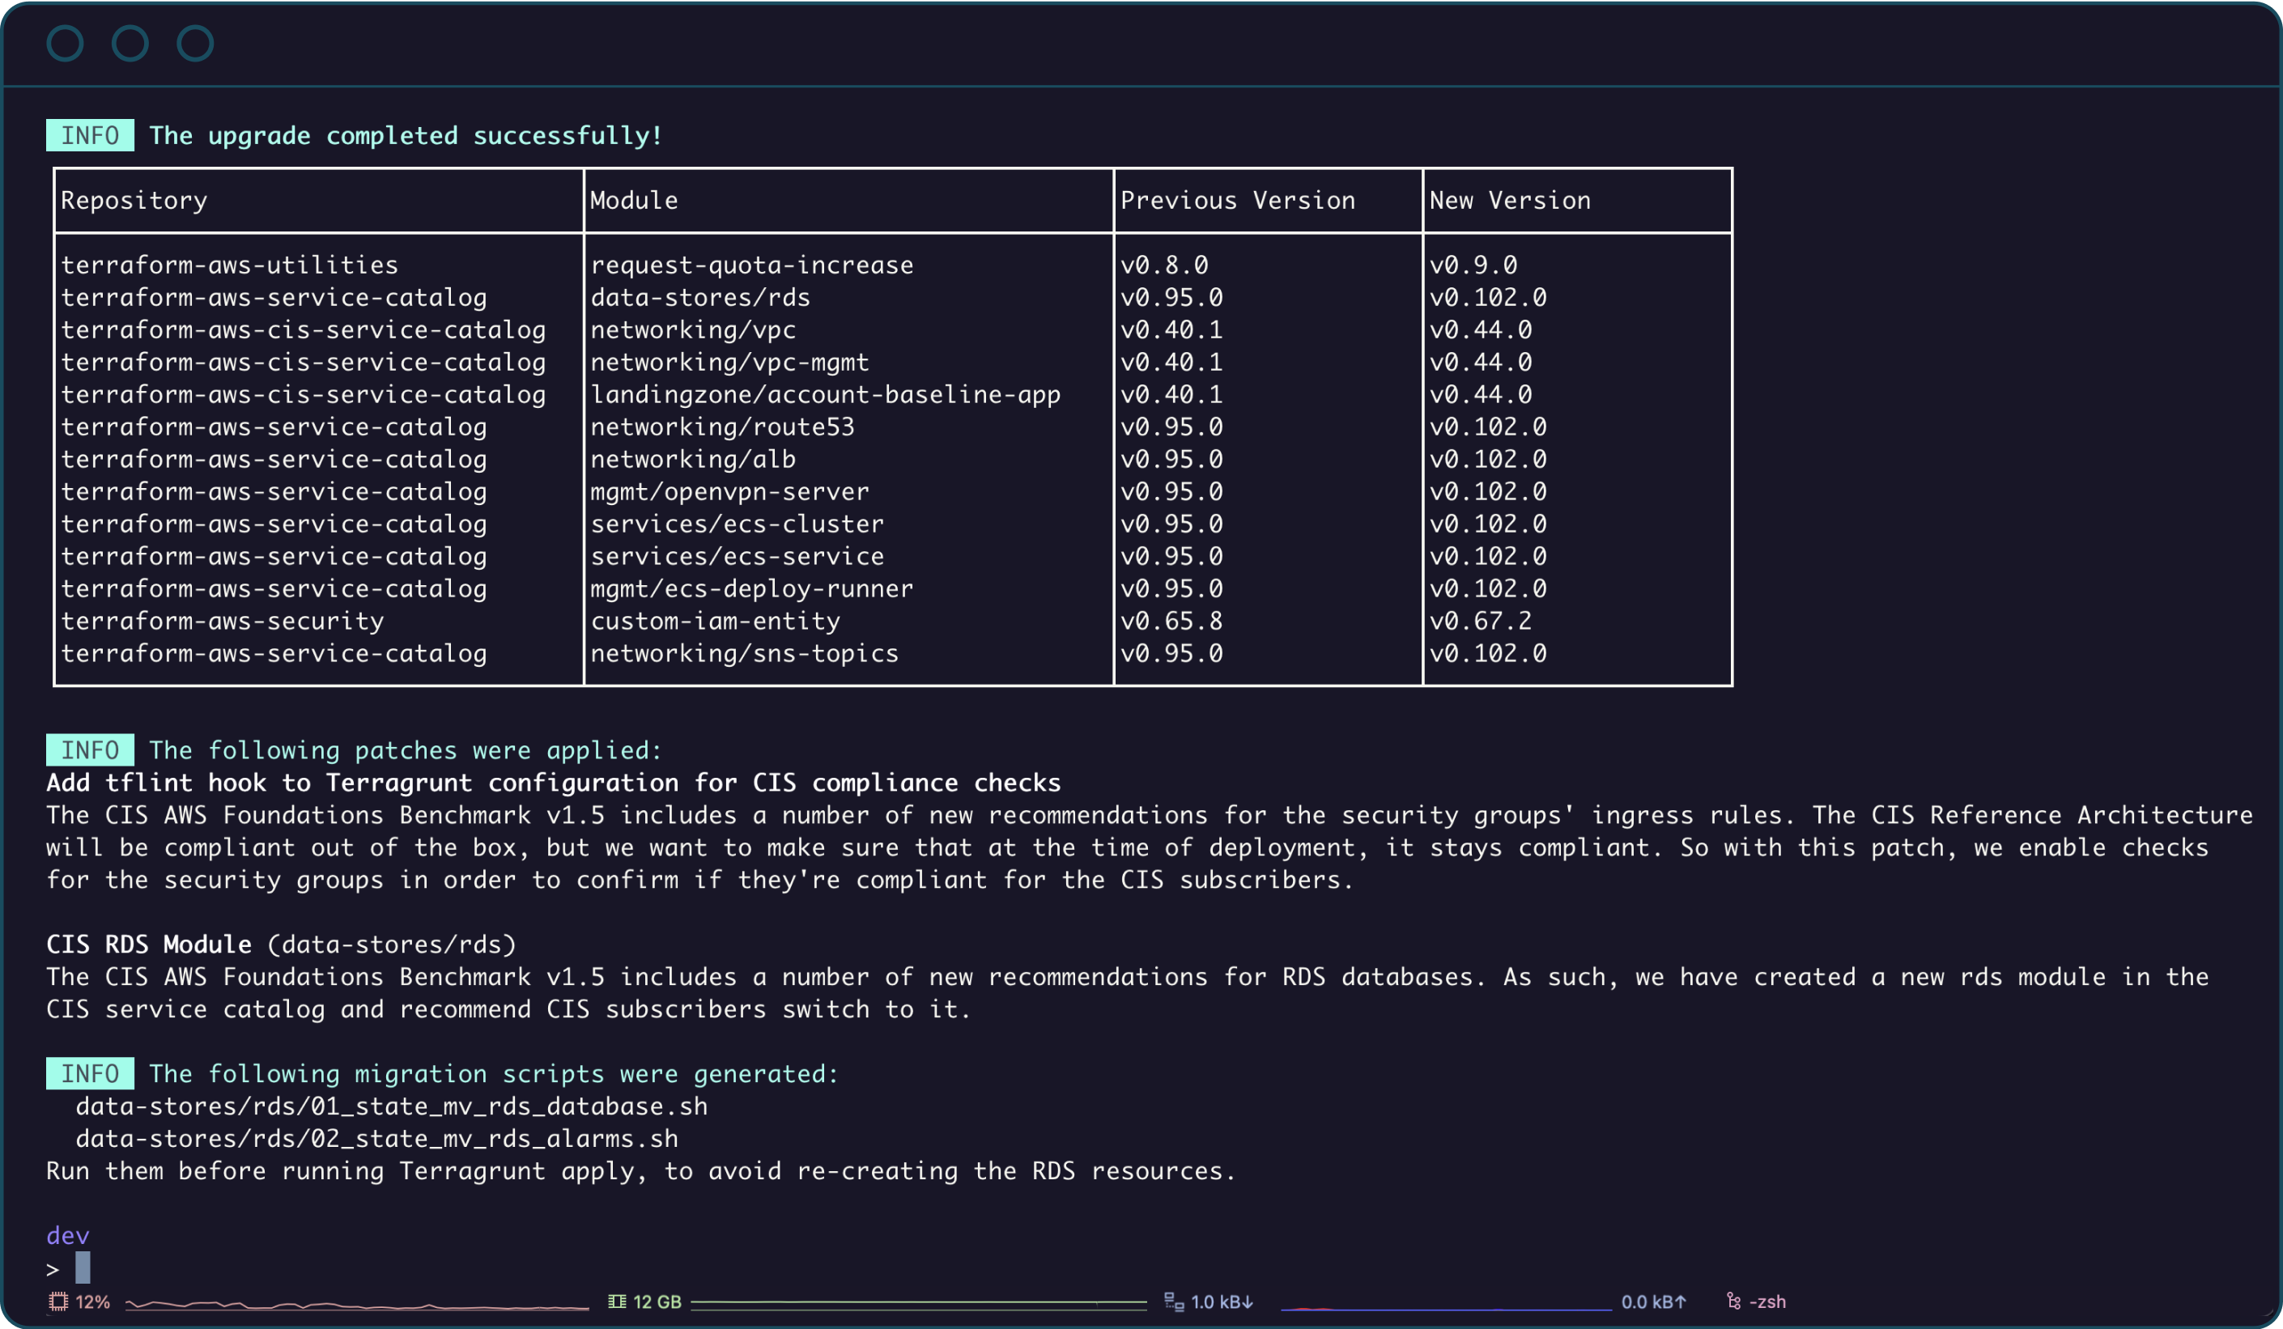Click 'Run them before running Terragrunt apply' line

point(641,1171)
